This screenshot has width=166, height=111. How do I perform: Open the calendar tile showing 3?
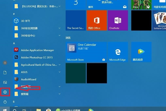coord(76,5)
